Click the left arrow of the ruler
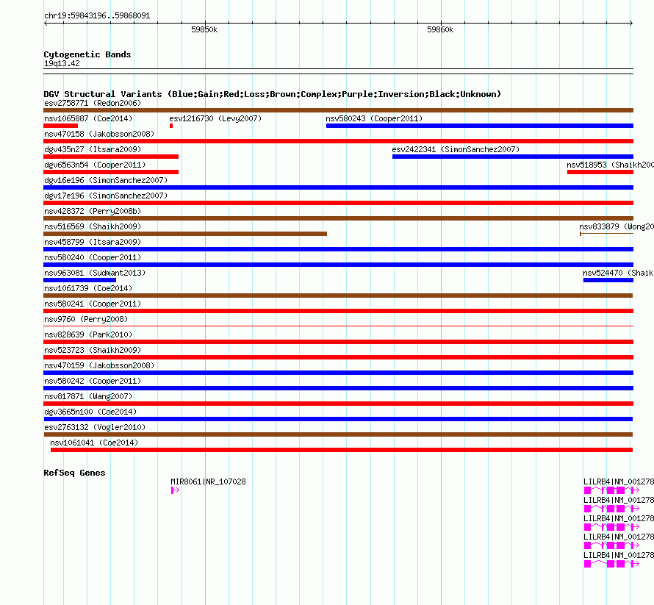654x605 pixels. tap(46, 23)
